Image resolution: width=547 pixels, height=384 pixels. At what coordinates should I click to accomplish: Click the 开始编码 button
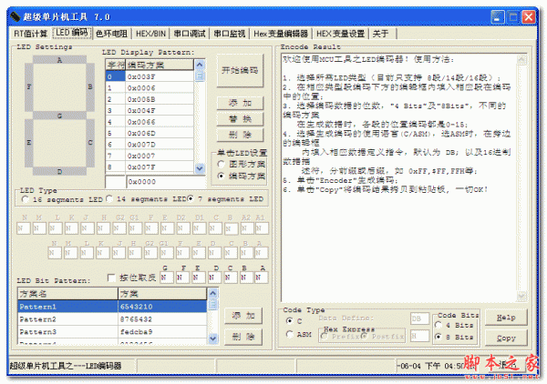pos(240,71)
